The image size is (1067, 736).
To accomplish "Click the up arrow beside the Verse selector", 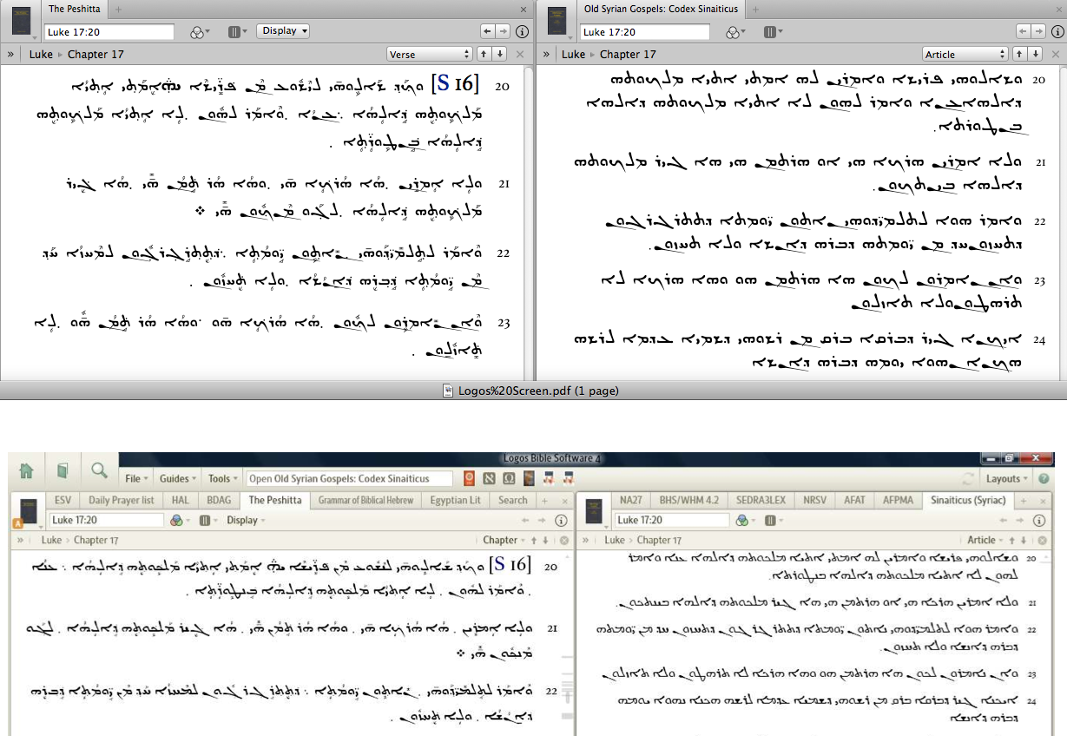I will pos(484,54).
